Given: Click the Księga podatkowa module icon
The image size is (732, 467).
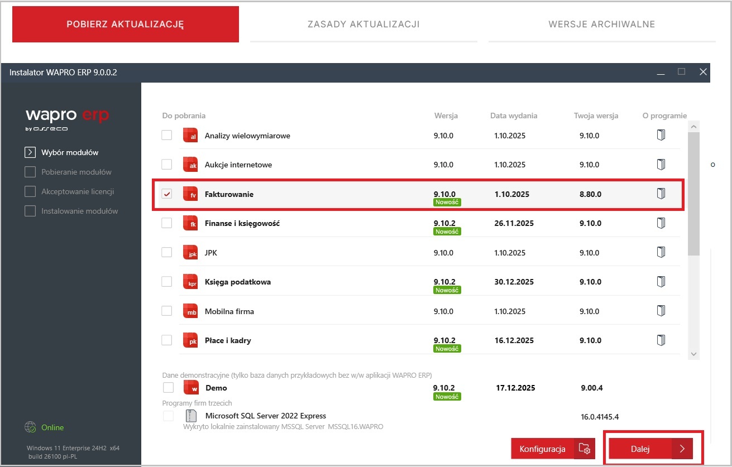Looking at the screenshot, I should tap(190, 282).
